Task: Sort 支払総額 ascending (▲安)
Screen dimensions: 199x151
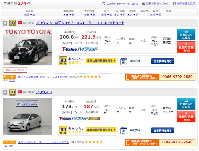Action: point(86,15)
